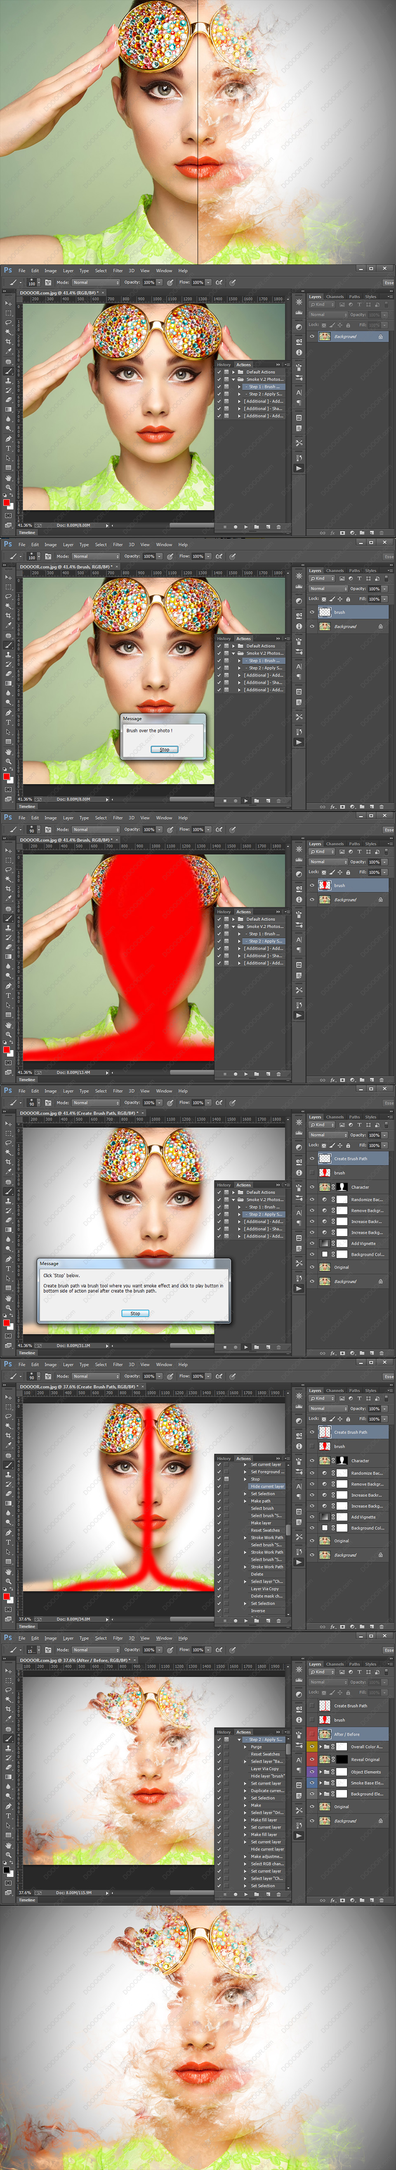Screen dimensions: 396x2170
Task: Play the action in After / Before window
Action: 245,1894
